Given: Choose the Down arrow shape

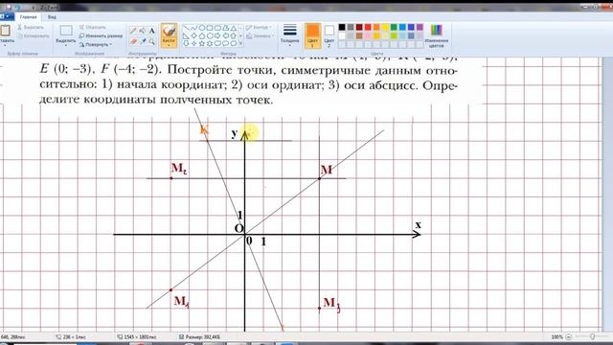Looking at the screenshot, I should (x=186, y=43).
